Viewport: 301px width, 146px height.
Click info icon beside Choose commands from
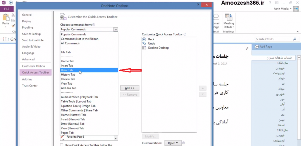[x=94, y=25]
